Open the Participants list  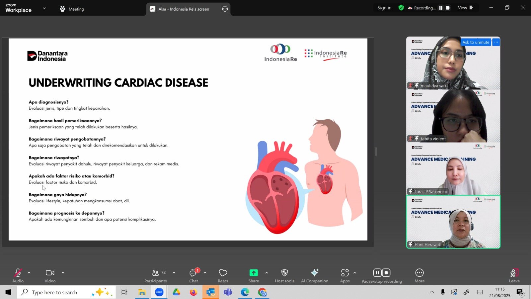point(155,273)
